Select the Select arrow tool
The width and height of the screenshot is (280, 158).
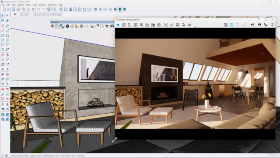click(3, 16)
